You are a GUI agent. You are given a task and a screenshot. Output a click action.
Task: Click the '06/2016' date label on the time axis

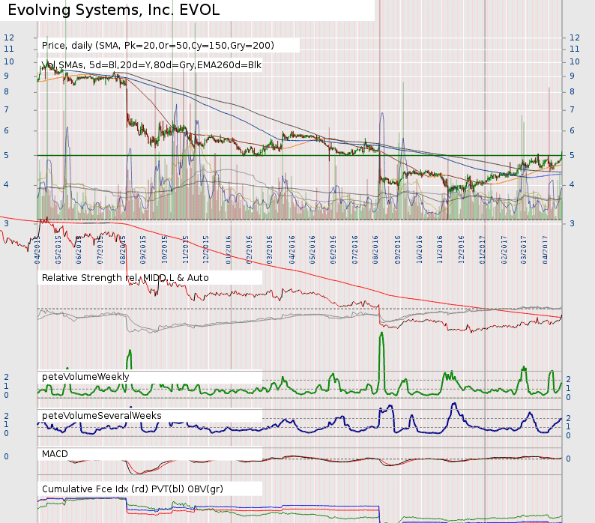tap(333, 250)
